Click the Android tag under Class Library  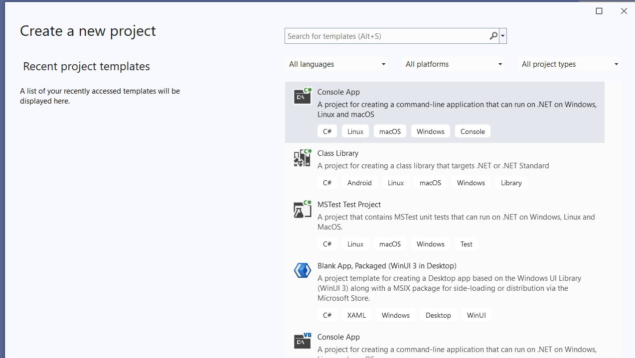[359, 183]
